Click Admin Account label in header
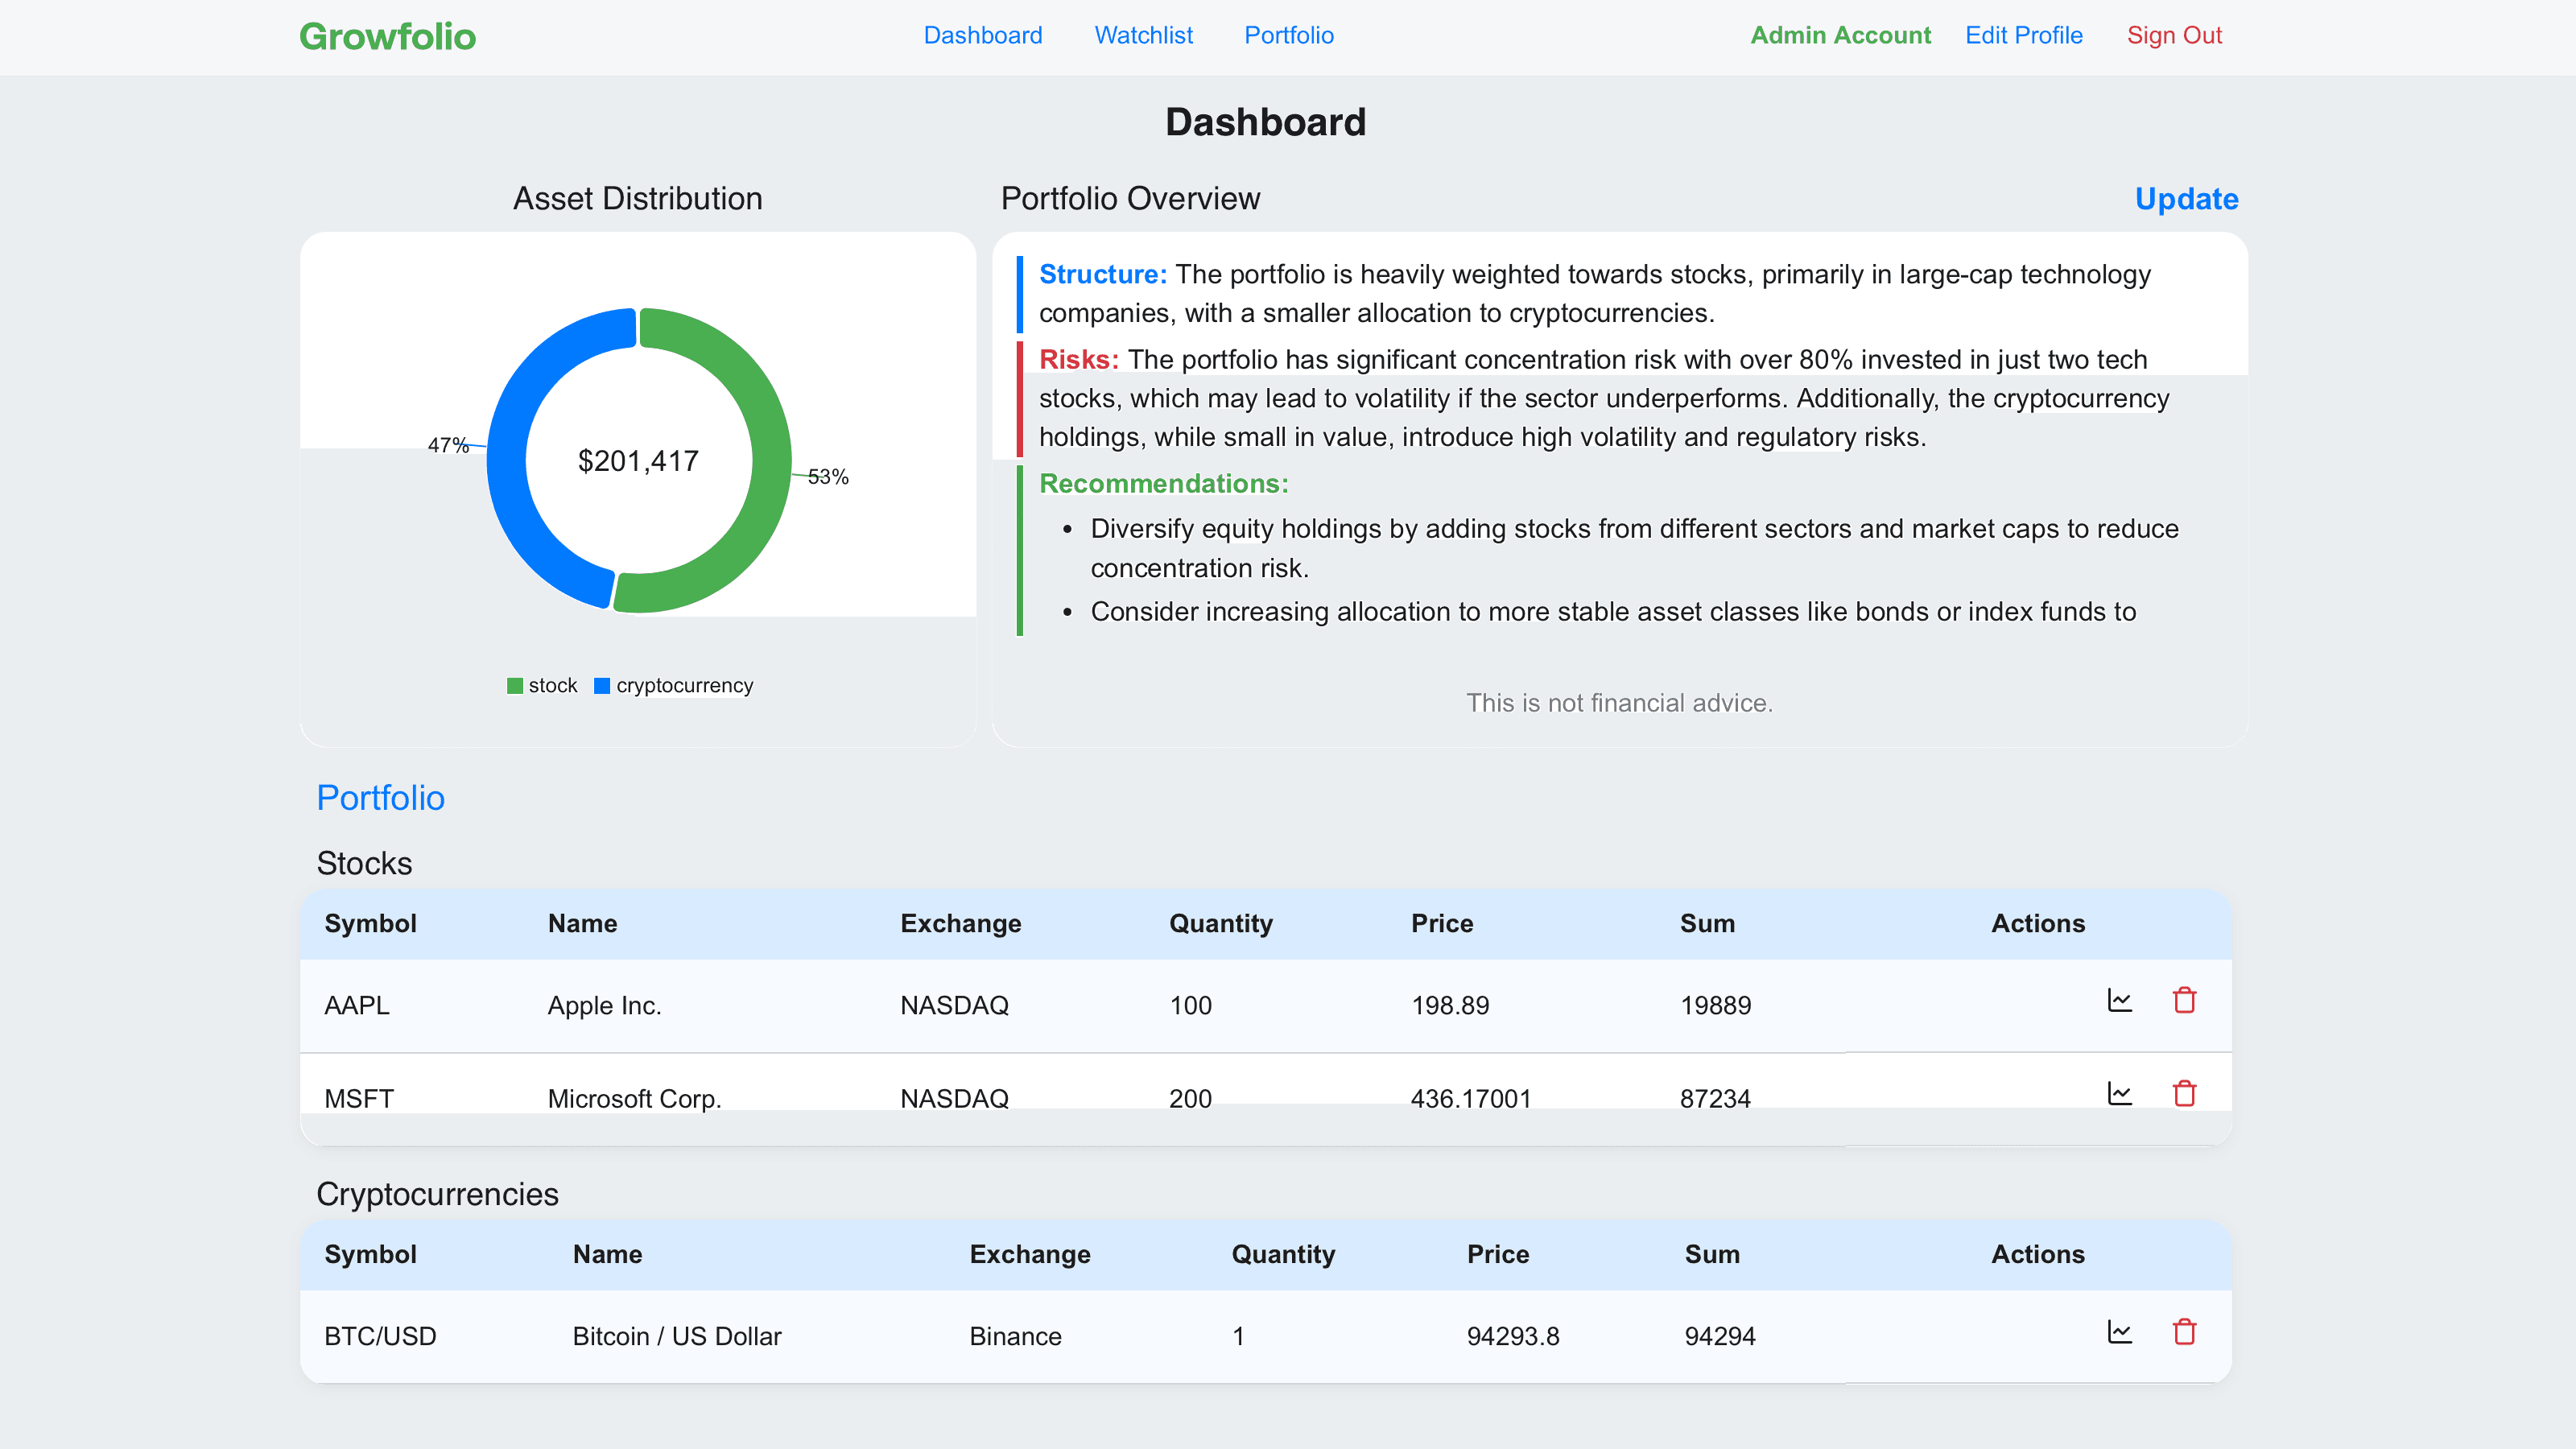 [1840, 36]
